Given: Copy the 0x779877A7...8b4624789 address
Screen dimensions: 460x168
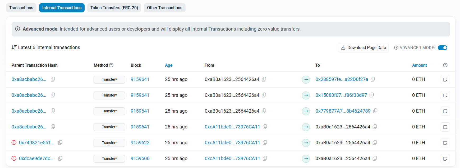Looking at the screenshot, I should [x=375, y=111].
